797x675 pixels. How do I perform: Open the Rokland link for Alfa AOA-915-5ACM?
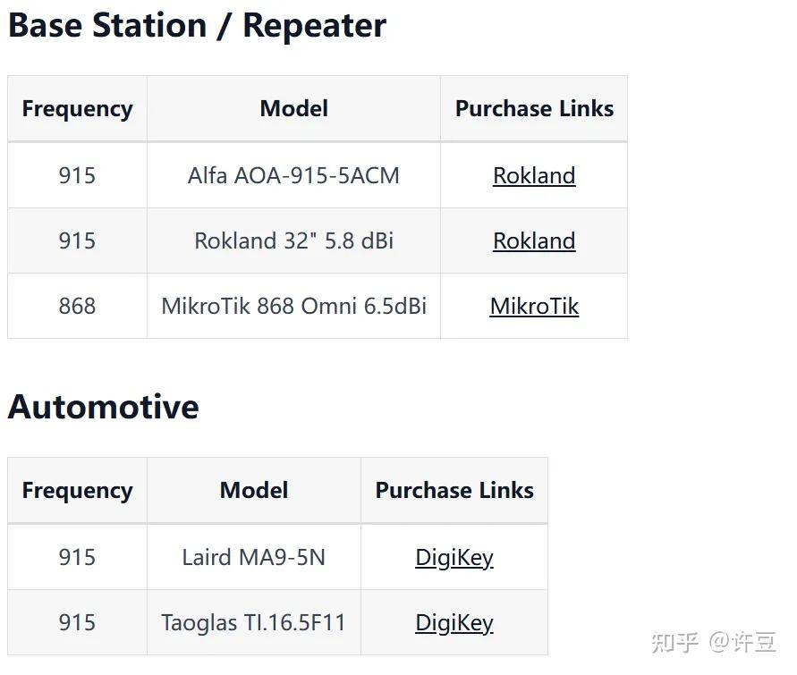click(534, 175)
